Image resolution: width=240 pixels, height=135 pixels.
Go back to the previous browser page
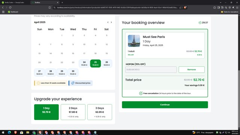(3, 7)
